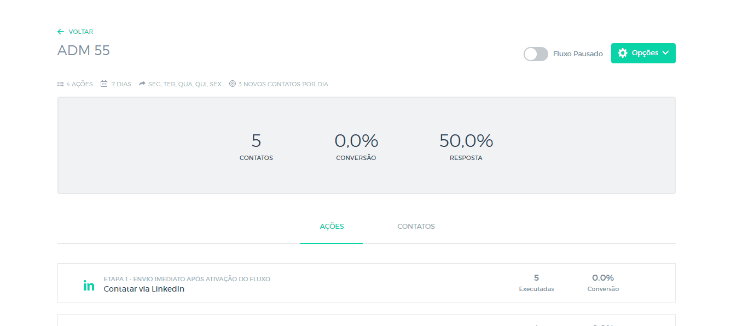Image resolution: width=731 pixels, height=326 pixels.
Task: Click the LinkedIn icon in Etapa 1
Action: pos(89,285)
